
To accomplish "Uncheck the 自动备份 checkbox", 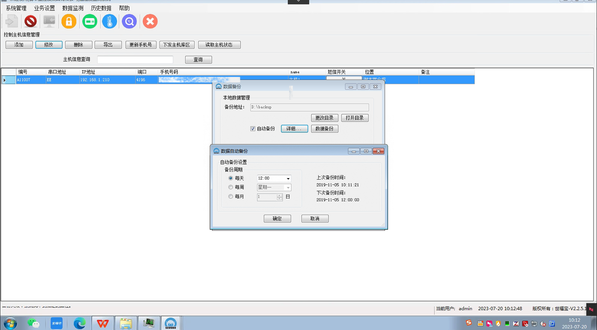I will tap(253, 129).
